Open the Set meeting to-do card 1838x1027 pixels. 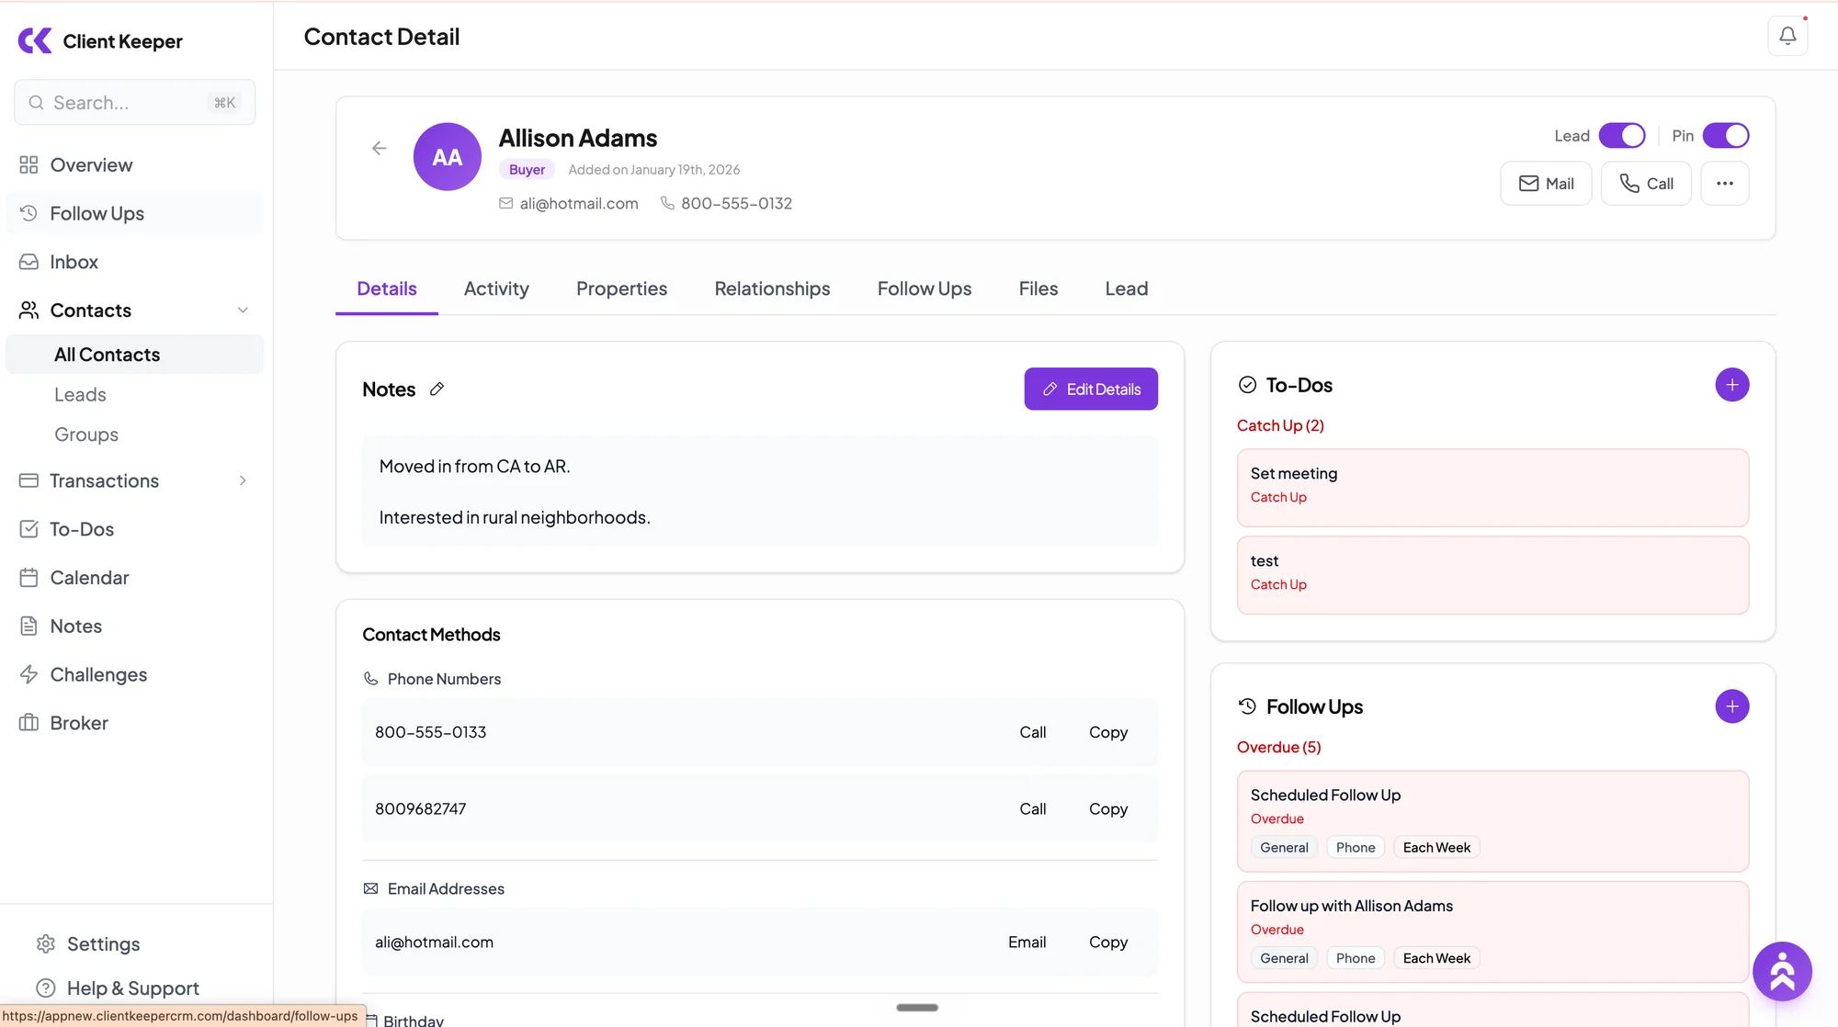1492,487
